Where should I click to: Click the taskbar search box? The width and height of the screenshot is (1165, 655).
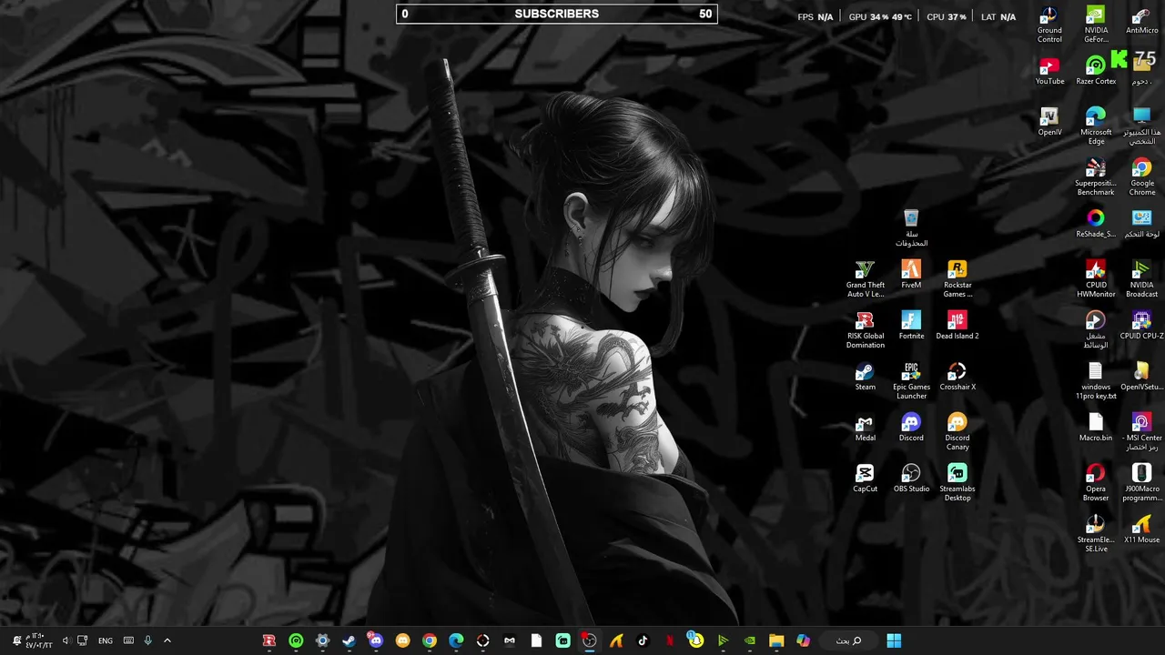pyautogui.click(x=849, y=640)
